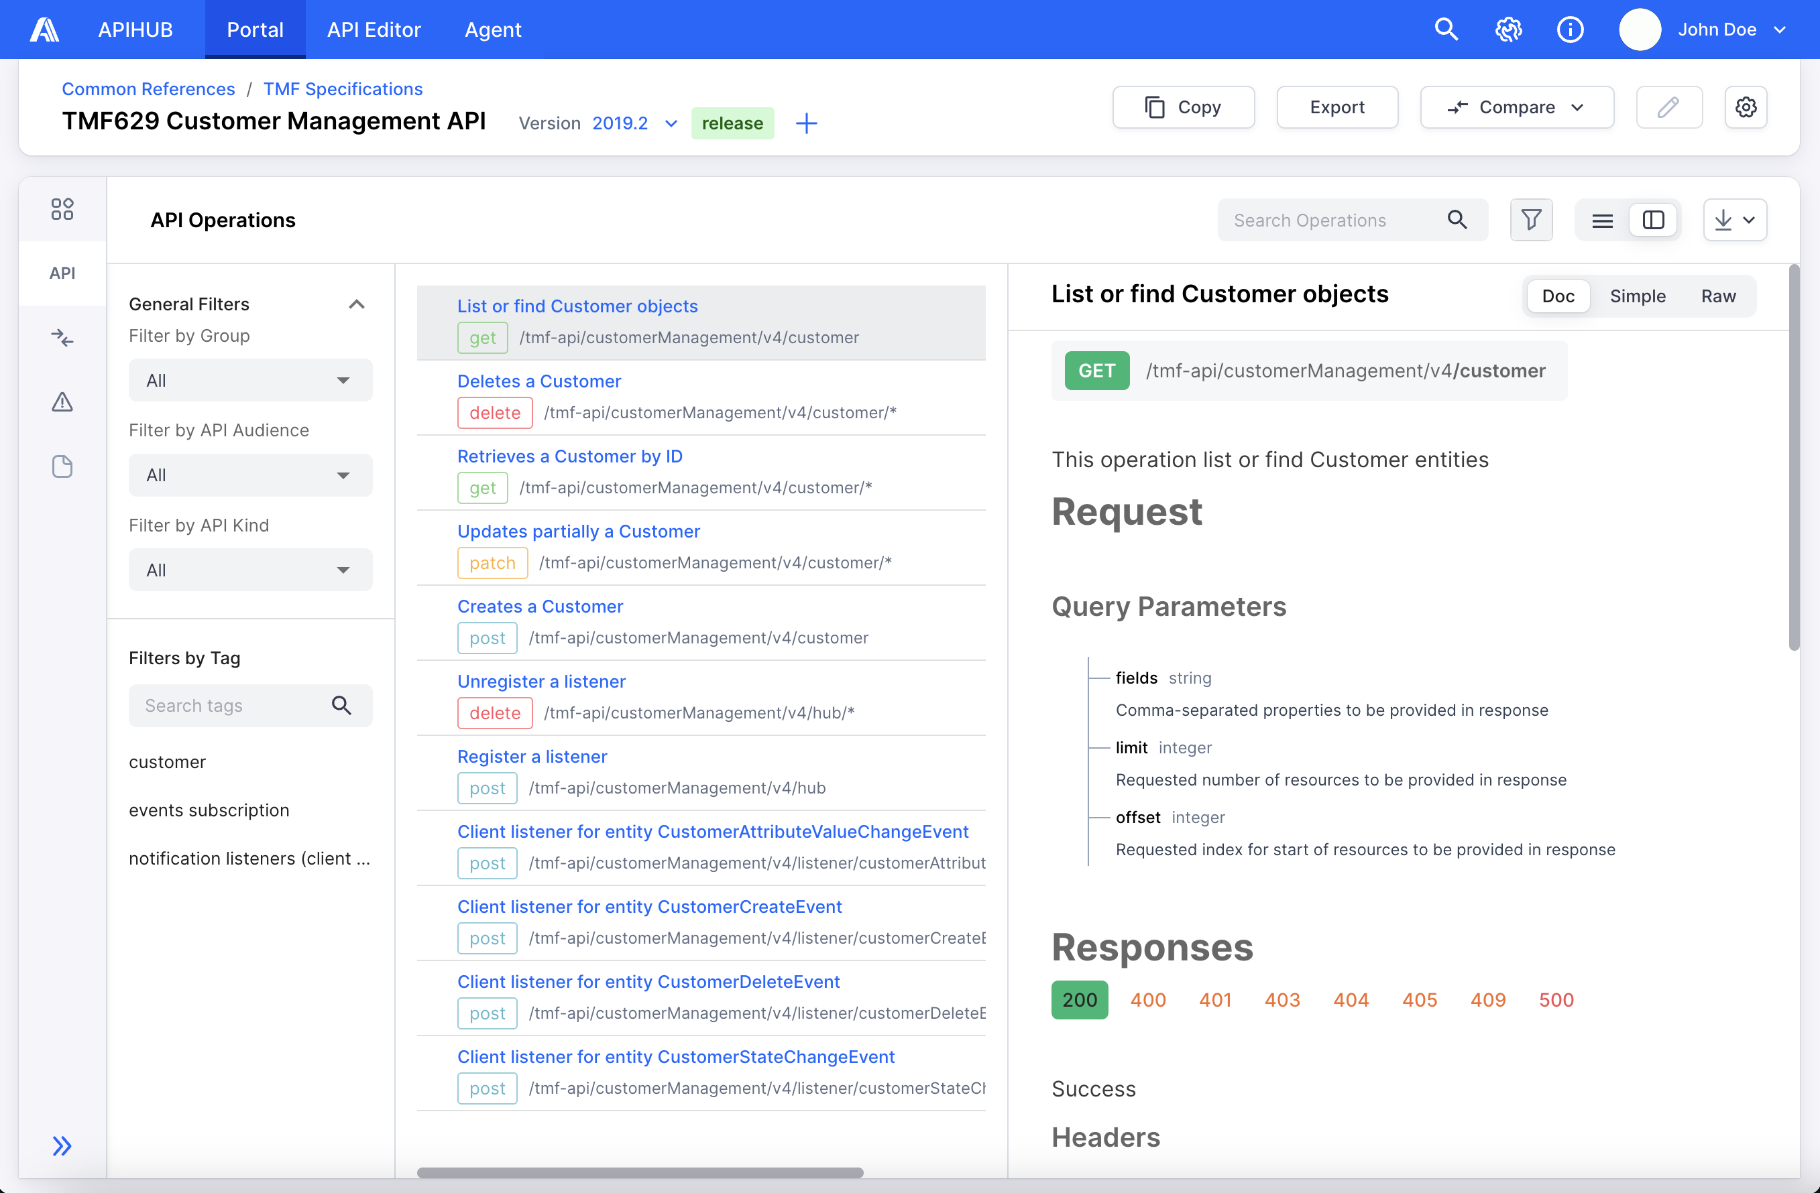This screenshot has width=1820, height=1193.
Task: Click the APIHUB logo icon
Action: click(44, 29)
